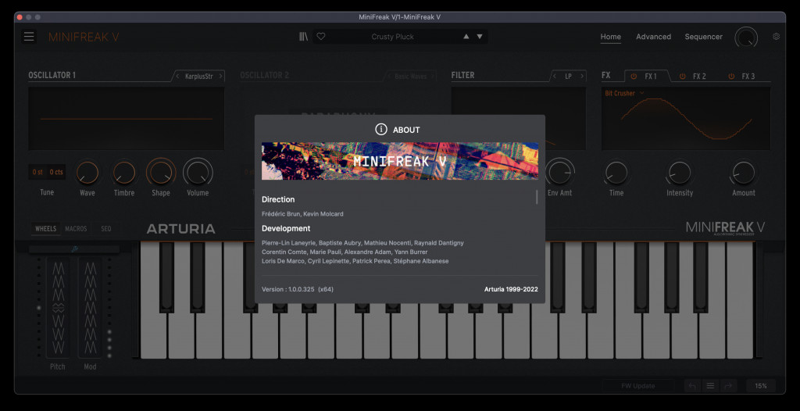This screenshot has height=411, width=800.
Task: Open the hamburger main menu
Action: click(x=29, y=37)
